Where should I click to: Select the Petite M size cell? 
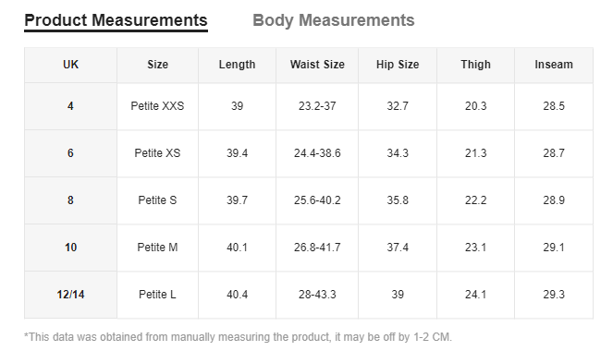(x=157, y=248)
